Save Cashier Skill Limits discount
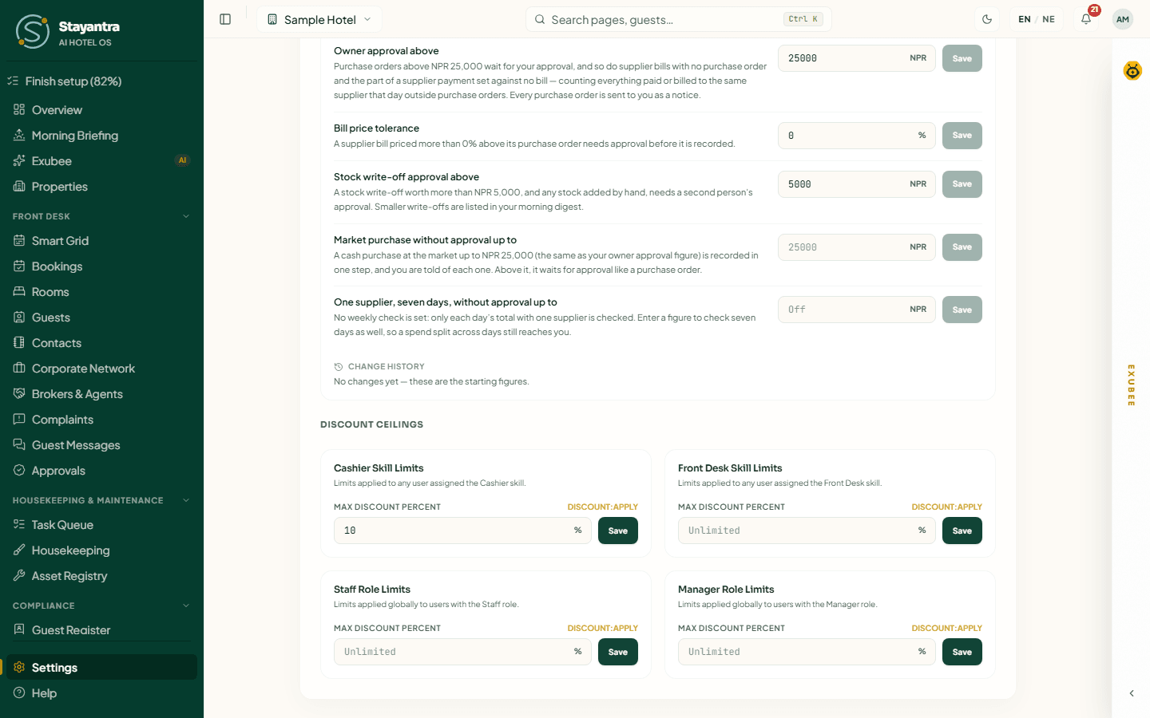 [618, 531]
